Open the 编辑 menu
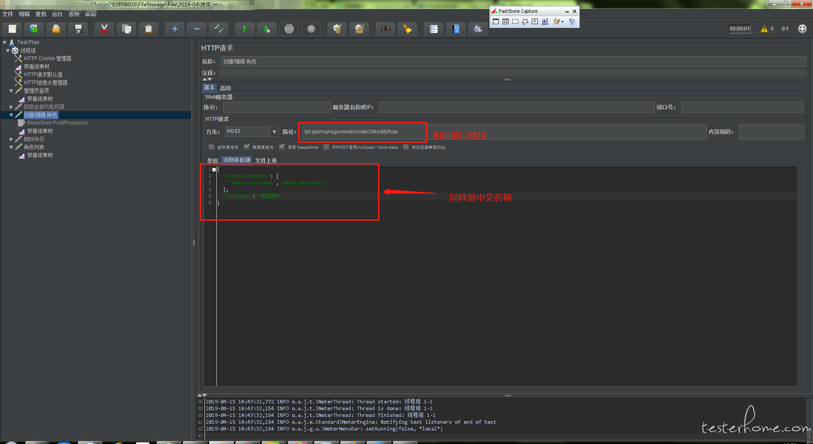This screenshot has height=444, width=813. click(x=24, y=14)
